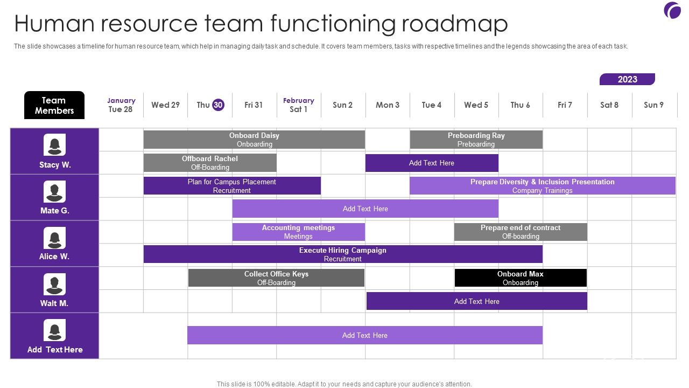Click the Sun 2 column header
Screen dimensions: 689x388
(x=343, y=105)
